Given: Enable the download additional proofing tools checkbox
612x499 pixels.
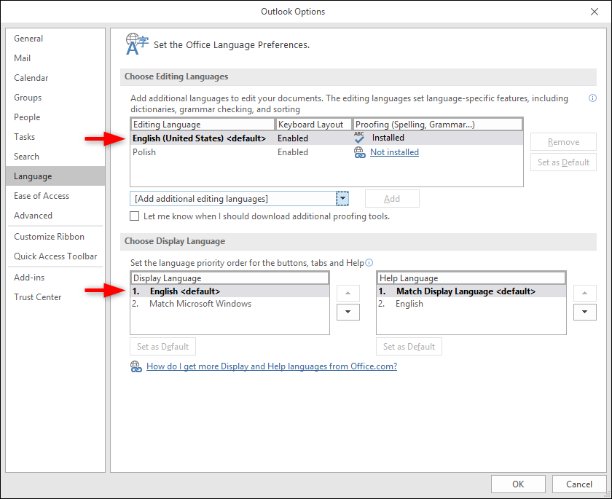Looking at the screenshot, I should click(x=134, y=216).
